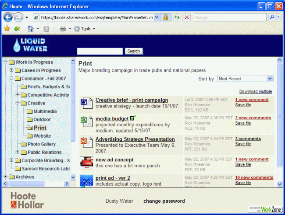Image resolution: width=285 pixels, height=215 pixels.
Task: Open the Home dropdown arrow
Action: pyautogui.click(x=38, y=28)
